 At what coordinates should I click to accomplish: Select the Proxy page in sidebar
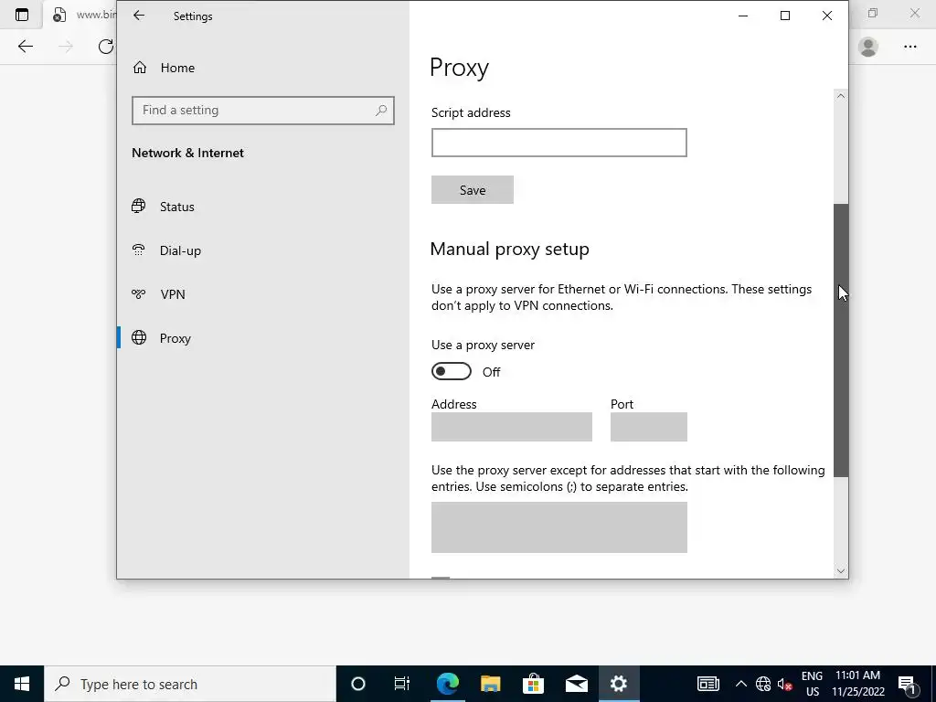point(175,338)
